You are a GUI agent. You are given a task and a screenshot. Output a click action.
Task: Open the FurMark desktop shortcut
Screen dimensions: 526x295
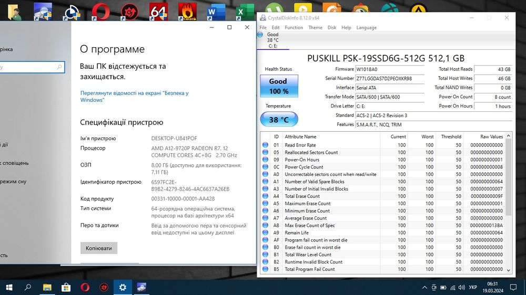(x=187, y=12)
